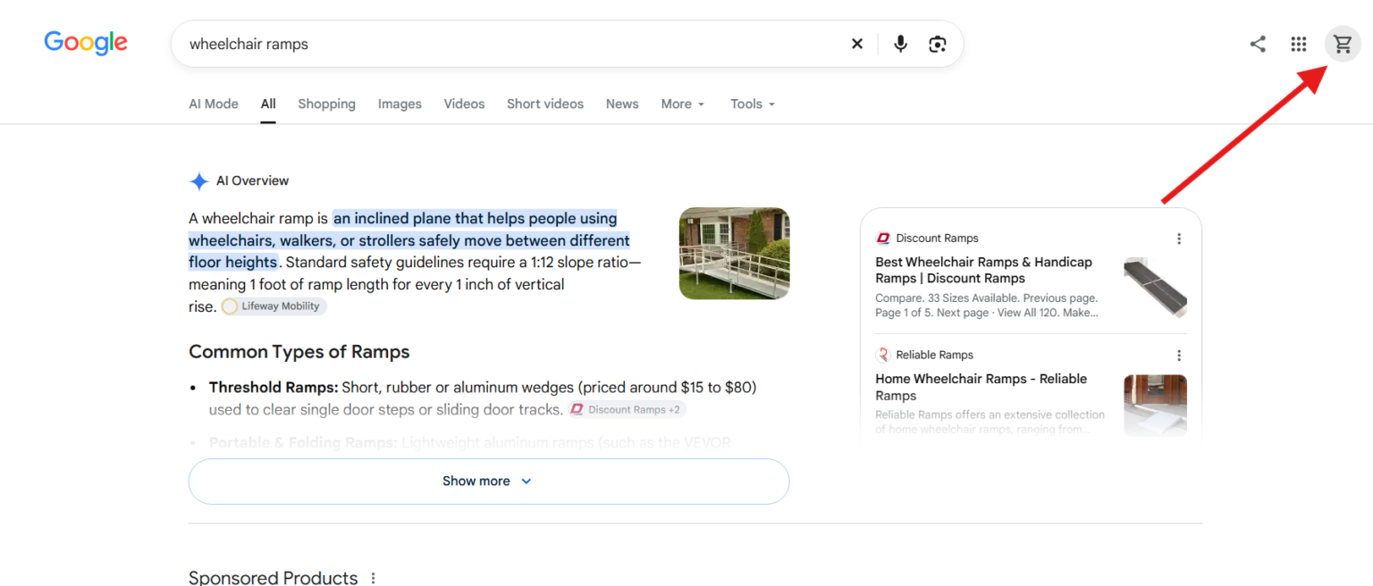Click the 'Sponsored Products' heading

click(x=274, y=578)
